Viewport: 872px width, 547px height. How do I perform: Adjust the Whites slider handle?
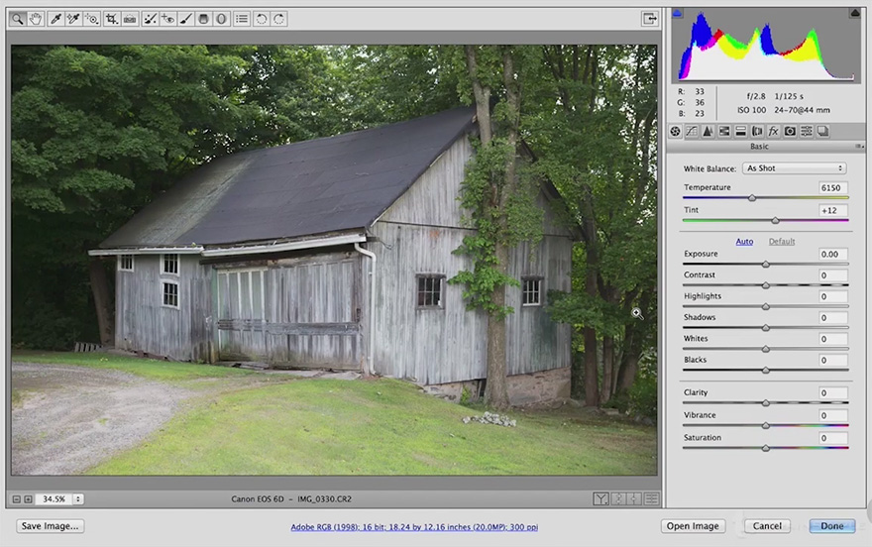click(x=766, y=349)
